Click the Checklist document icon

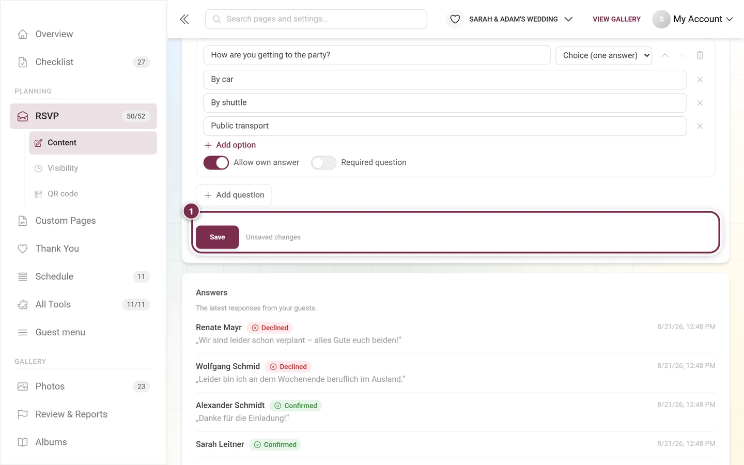[x=23, y=62]
